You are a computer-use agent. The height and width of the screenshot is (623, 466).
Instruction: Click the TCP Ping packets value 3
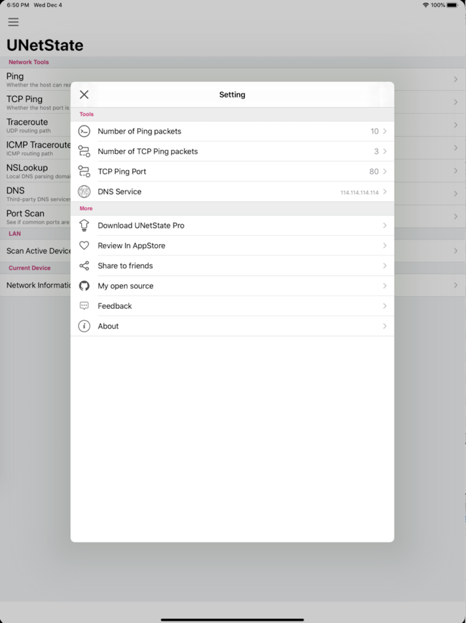point(376,151)
